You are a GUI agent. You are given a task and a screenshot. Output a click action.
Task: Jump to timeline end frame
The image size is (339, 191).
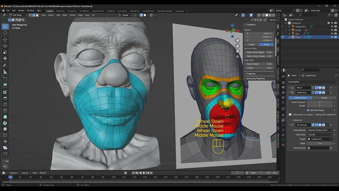[x=151, y=173]
